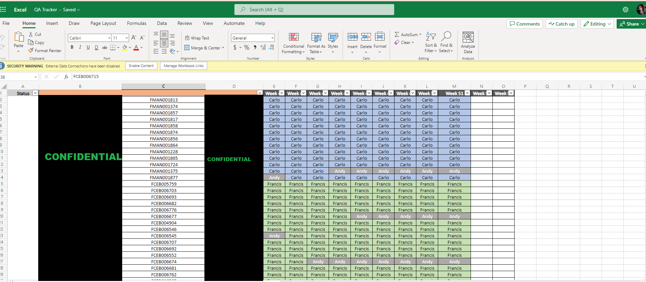
Task: Toggle middle vertical alignment
Action: point(164,35)
